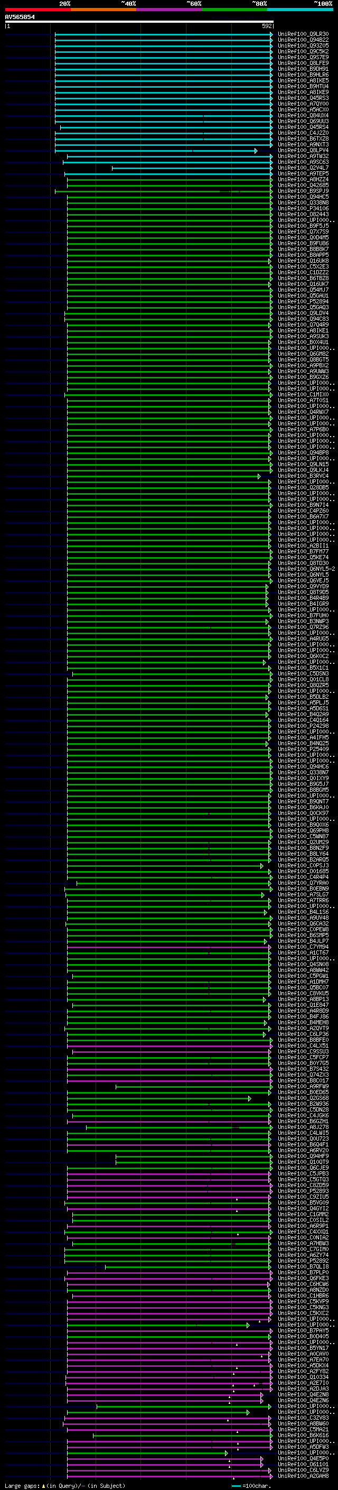Image resolution: width=338 pixels, height=1490 pixels.
Task: Select the UniRef100_Q69UU3 label
Action: (303, 122)
